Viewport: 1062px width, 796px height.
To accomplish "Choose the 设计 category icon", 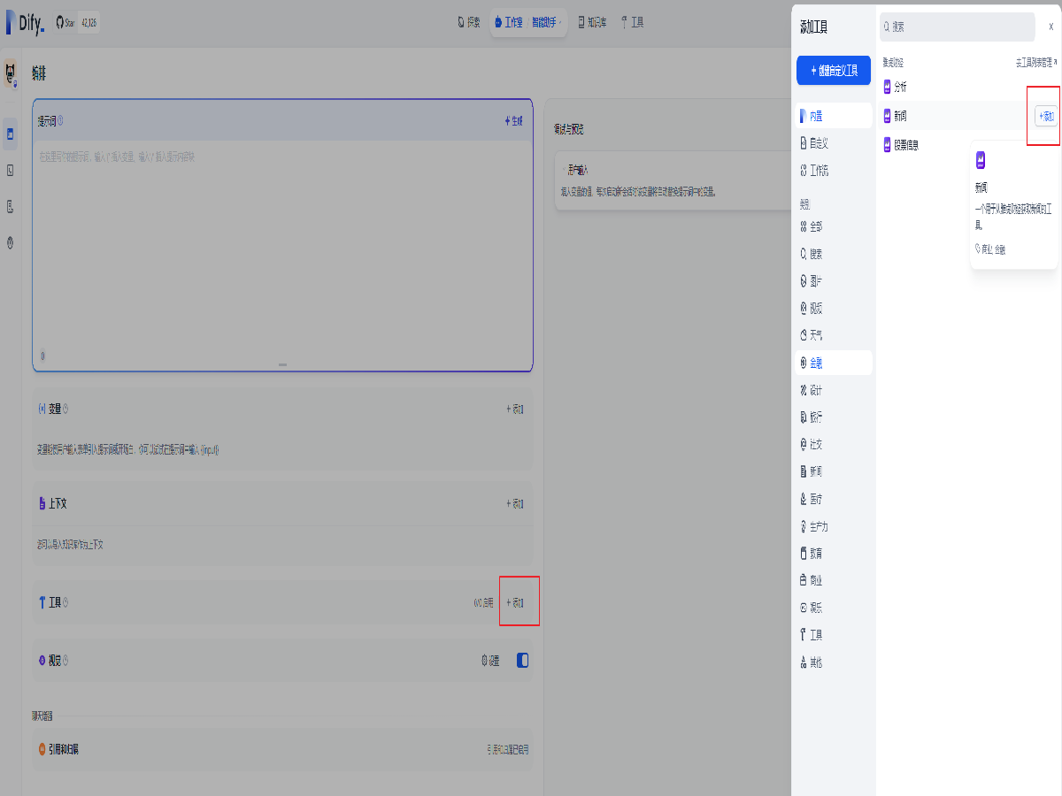I will pyautogui.click(x=804, y=390).
